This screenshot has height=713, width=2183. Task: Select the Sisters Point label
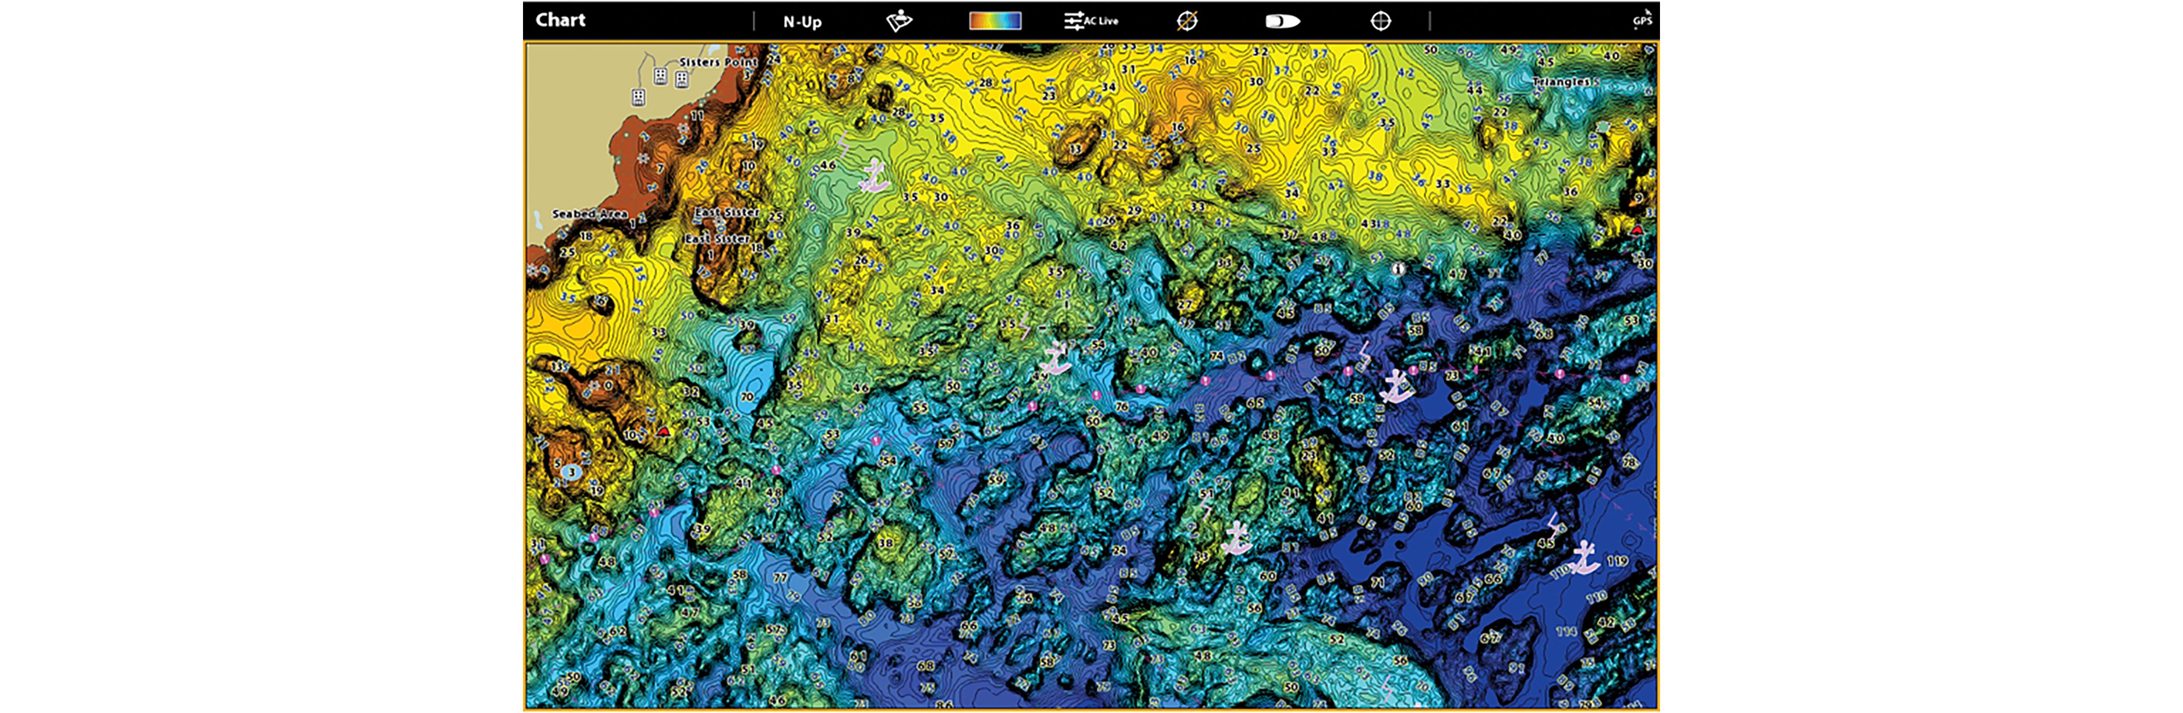pos(718,62)
